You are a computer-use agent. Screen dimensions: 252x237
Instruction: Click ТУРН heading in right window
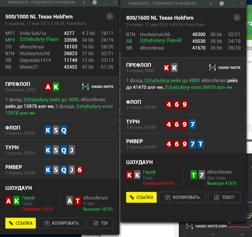[133, 122]
